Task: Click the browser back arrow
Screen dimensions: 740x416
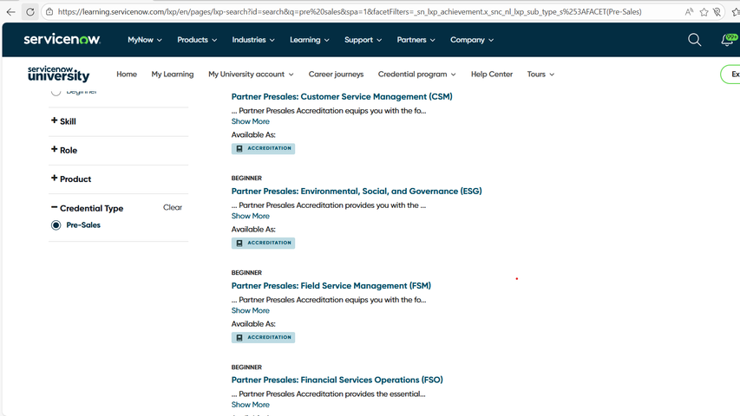Action: click(10, 12)
